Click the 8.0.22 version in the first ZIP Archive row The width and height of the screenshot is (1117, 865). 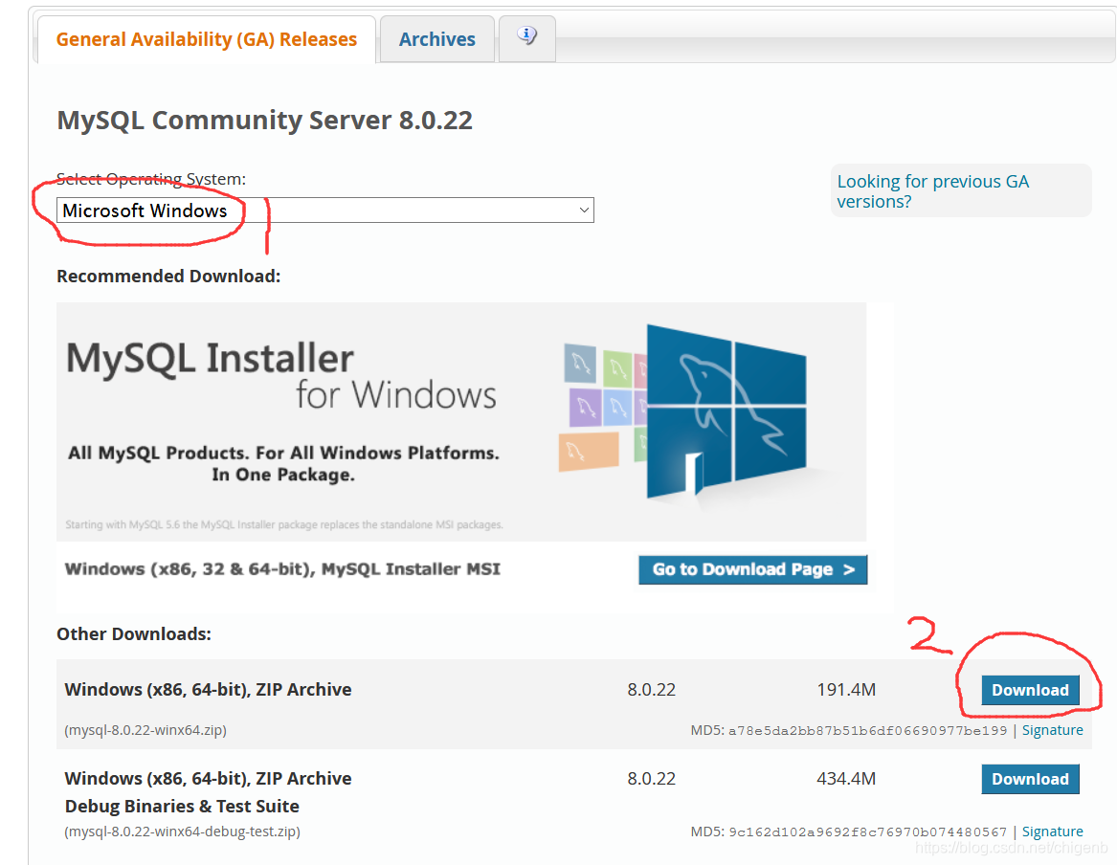pyautogui.click(x=651, y=689)
